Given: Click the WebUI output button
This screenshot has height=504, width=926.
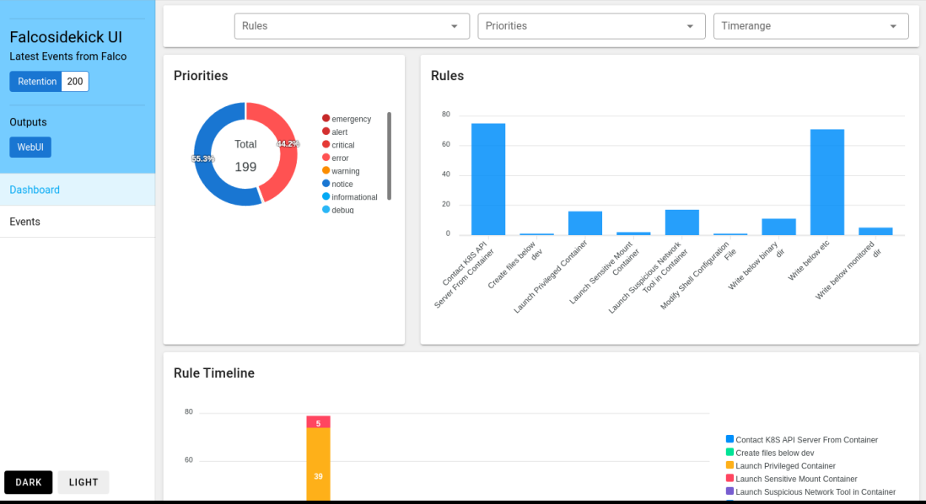Looking at the screenshot, I should [x=30, y=147].
